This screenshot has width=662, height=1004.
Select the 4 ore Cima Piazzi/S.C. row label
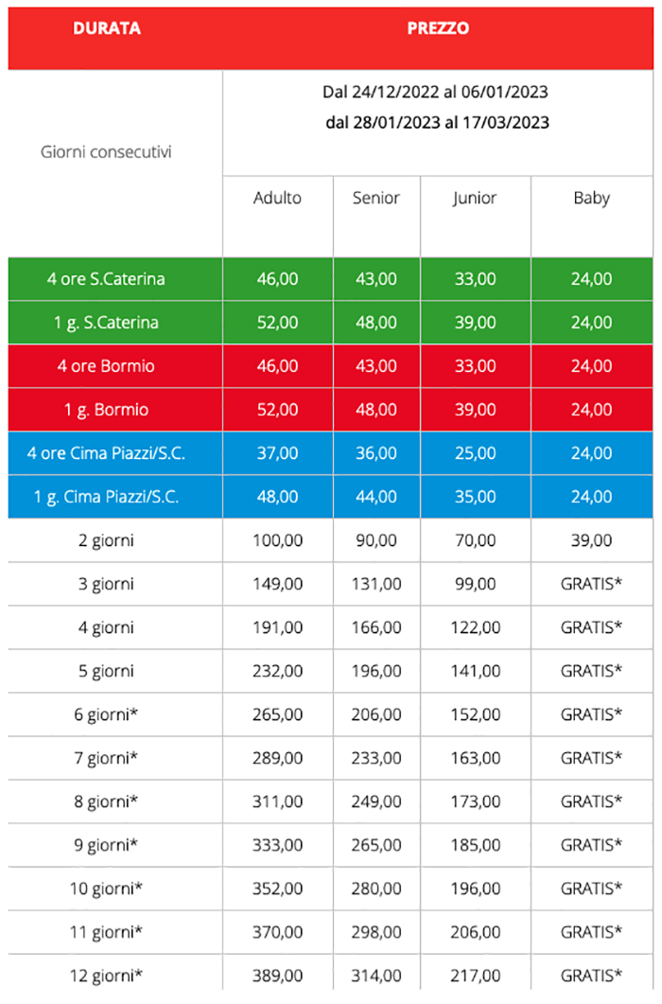pyautogui.click(x=106, y=453)
